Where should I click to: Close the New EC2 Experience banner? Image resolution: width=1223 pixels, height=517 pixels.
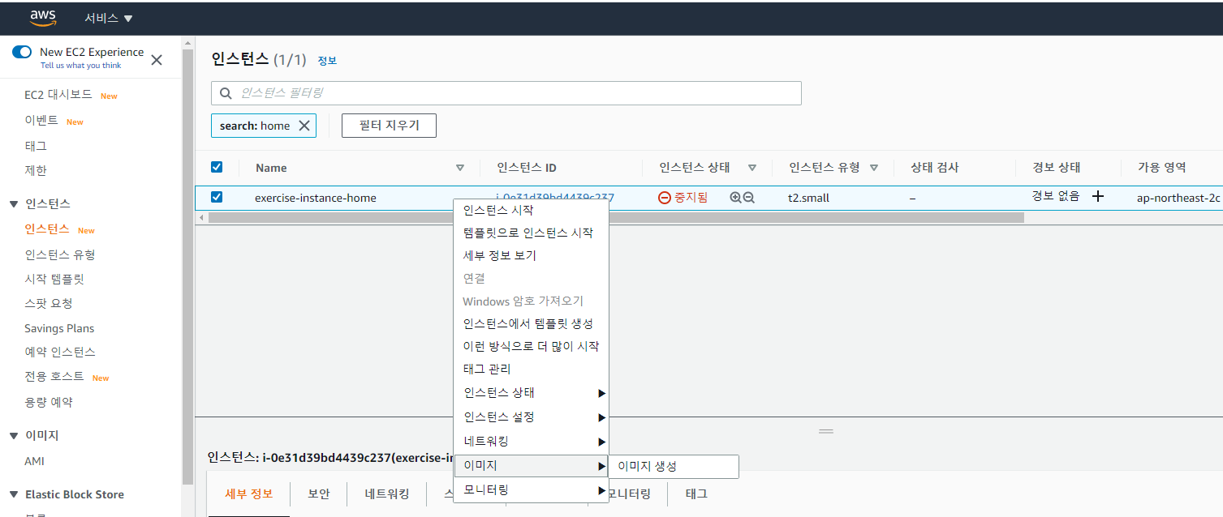157,59
